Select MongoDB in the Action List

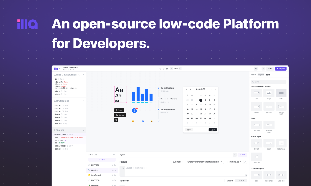(102, 185)
